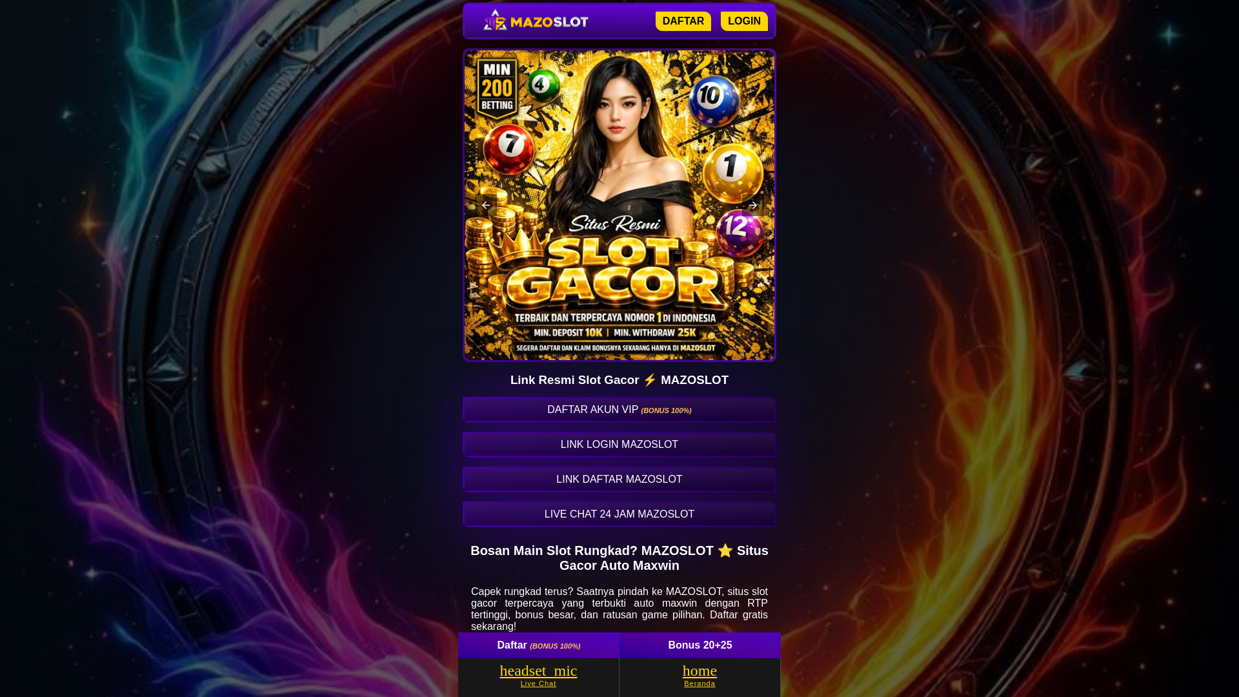Image resolution: width=1239 pixels, height=697 pixels.
Task: Open Live Chat headset icon
Action: click(538, 671)
